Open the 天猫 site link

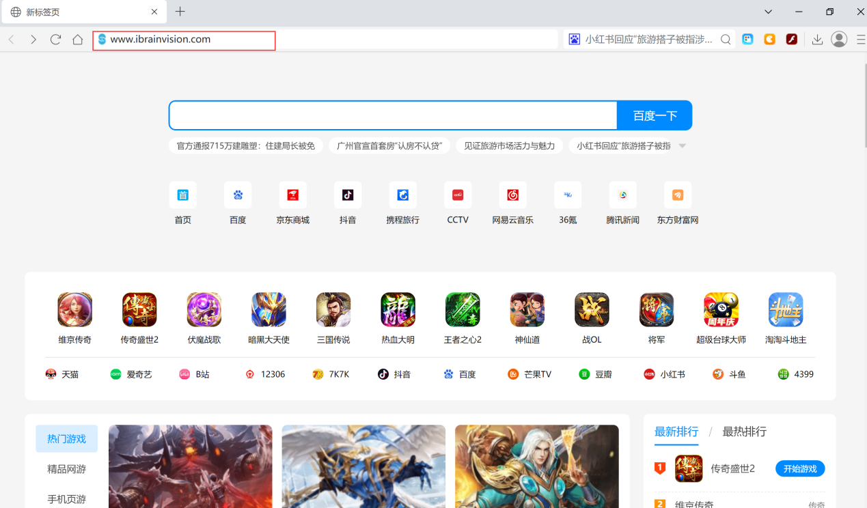coord(62,374)
